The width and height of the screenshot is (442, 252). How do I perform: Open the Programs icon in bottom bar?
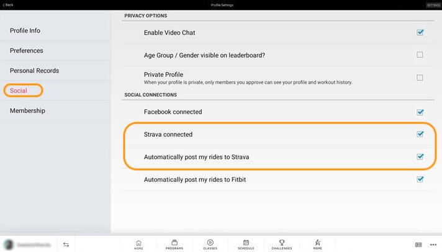click(174, 244)
